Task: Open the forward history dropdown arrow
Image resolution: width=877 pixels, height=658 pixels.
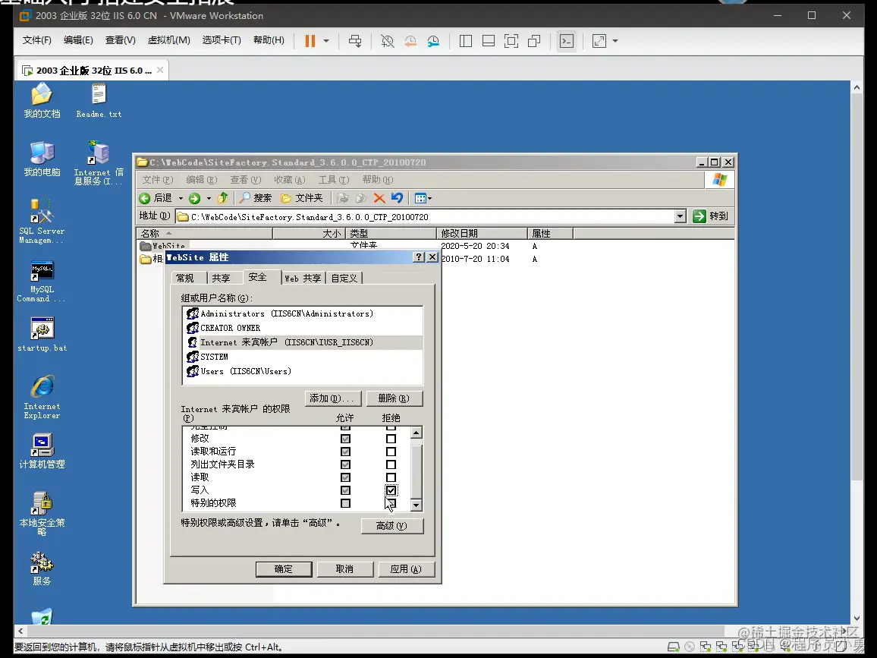Action: pos(209,198)
